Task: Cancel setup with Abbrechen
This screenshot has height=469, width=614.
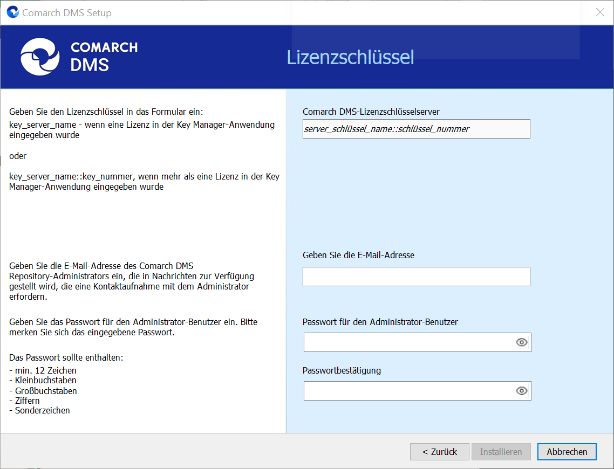Action: tap(567, 452)
